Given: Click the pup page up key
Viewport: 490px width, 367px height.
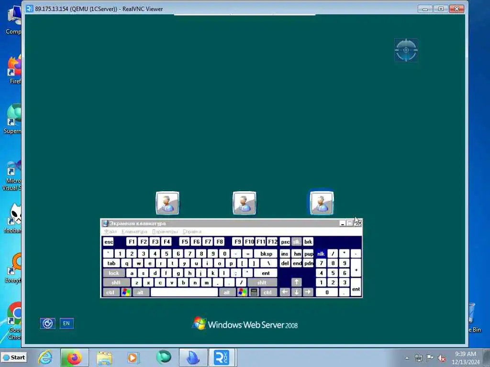Looking at the screenshot, I should click(x=308, y=254).
